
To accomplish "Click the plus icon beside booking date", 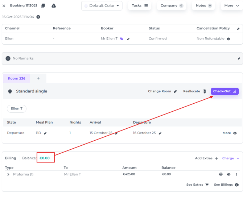I will 38,17.
